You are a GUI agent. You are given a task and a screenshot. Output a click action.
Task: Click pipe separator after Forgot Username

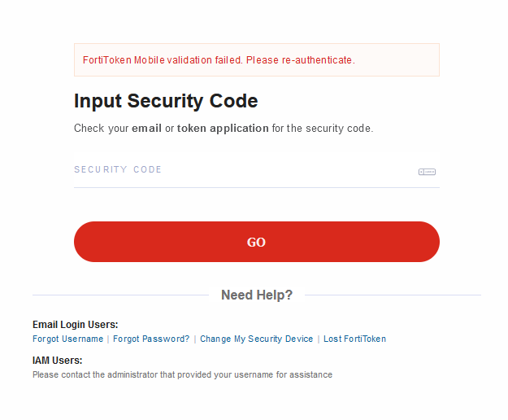[108, 339]
